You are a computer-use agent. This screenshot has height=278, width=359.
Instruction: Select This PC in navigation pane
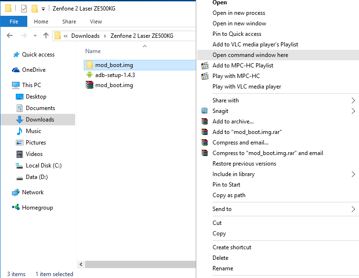tap(32, 85)
